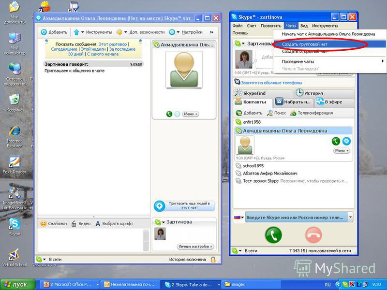Choose Создать групповой чат menu entry
This screenshot has height=290, width=387.
330,44
